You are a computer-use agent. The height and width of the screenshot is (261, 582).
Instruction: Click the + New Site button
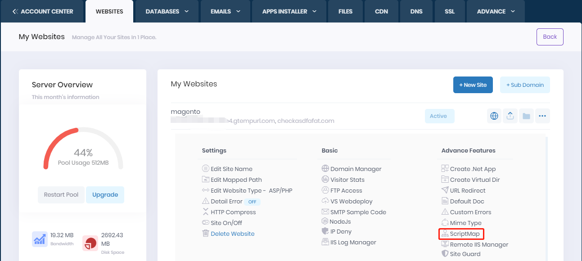tap(473, 85)
